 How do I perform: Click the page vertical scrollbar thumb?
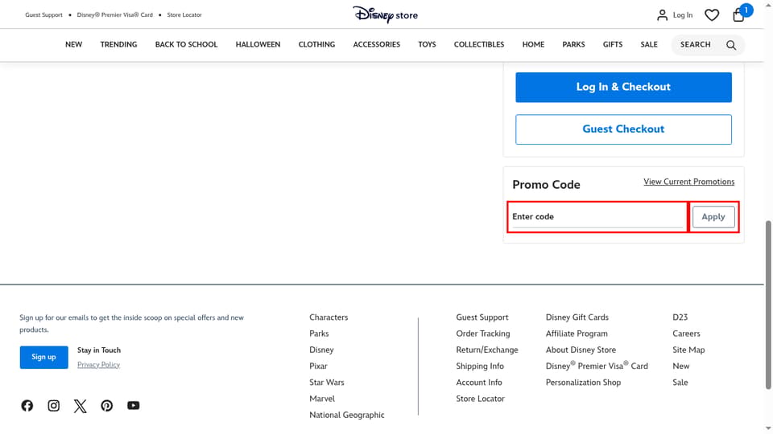pos(768,305)
